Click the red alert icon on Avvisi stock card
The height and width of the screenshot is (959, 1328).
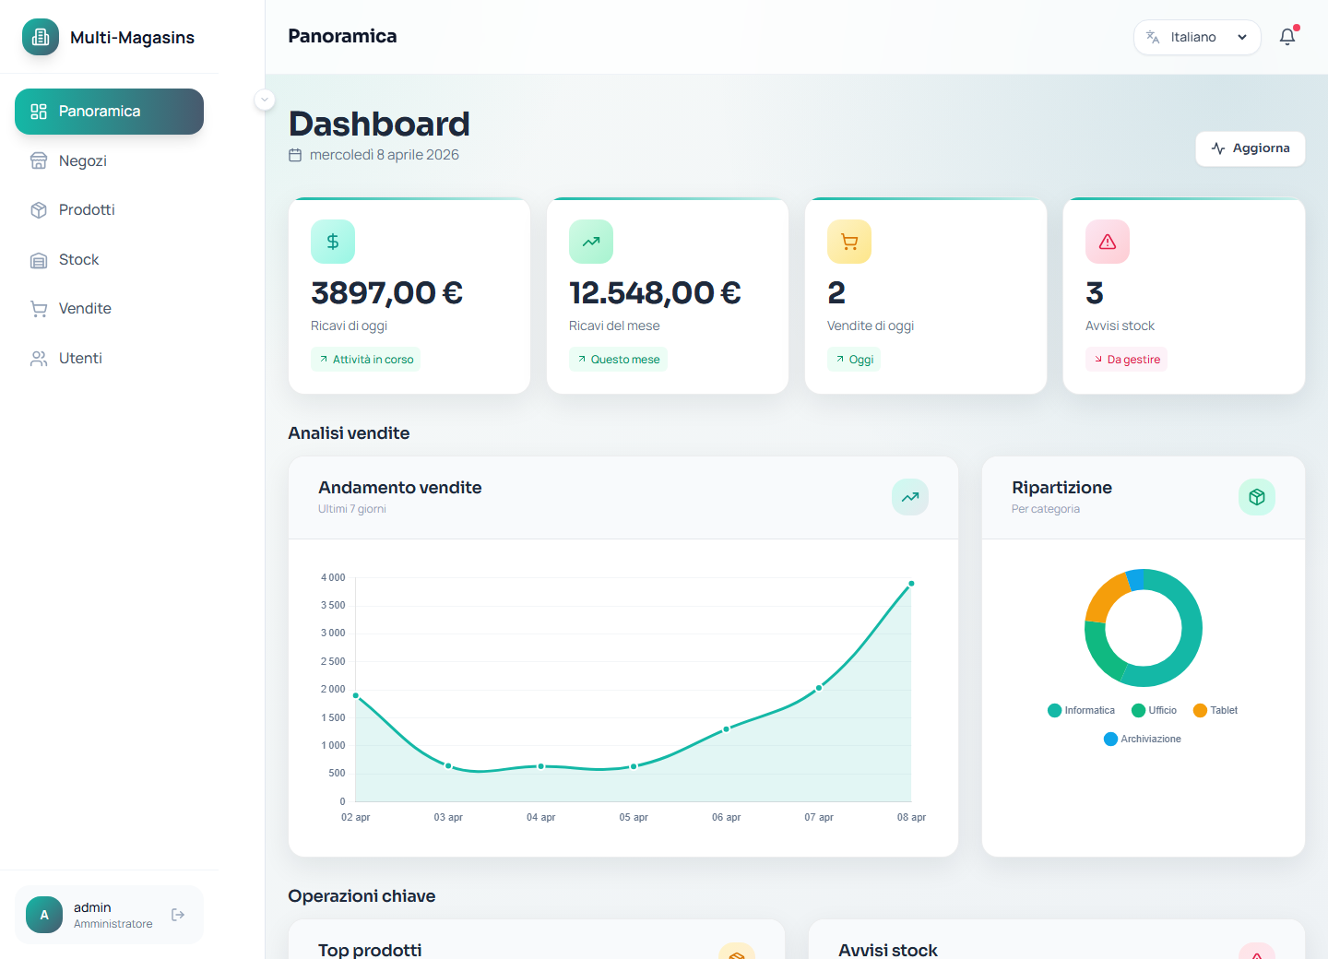[x=1108, y=242]
